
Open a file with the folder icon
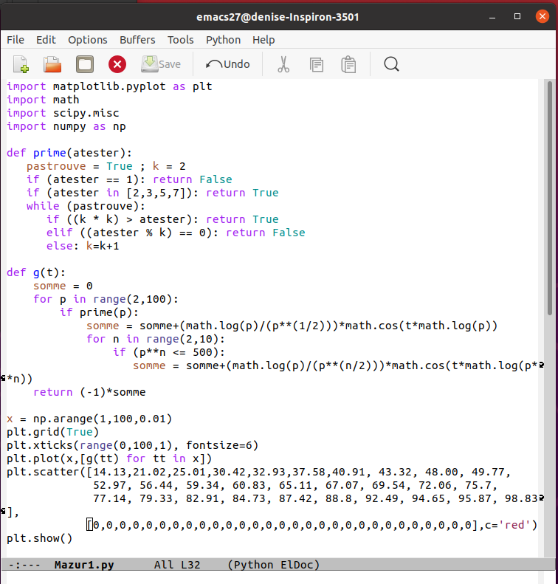[x=52, y=64]
